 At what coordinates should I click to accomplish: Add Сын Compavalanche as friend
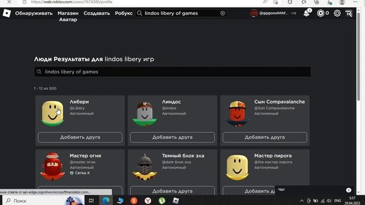click(x=265, y=137)
